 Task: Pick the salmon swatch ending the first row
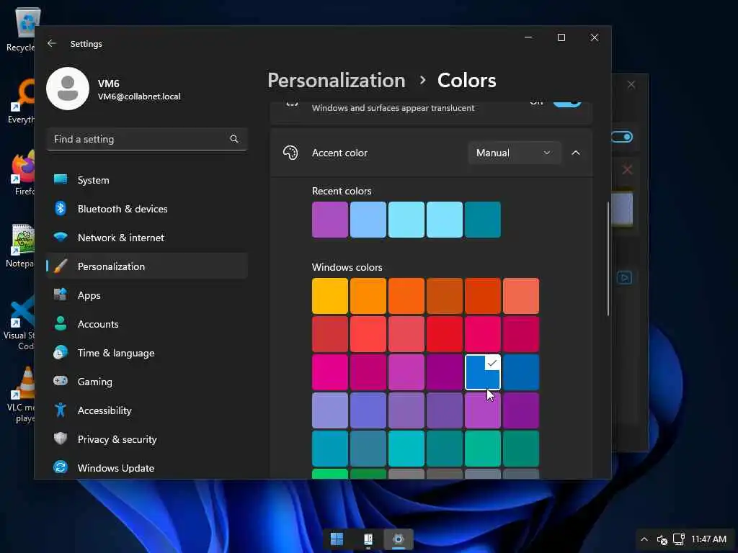[x=520, y=296]
